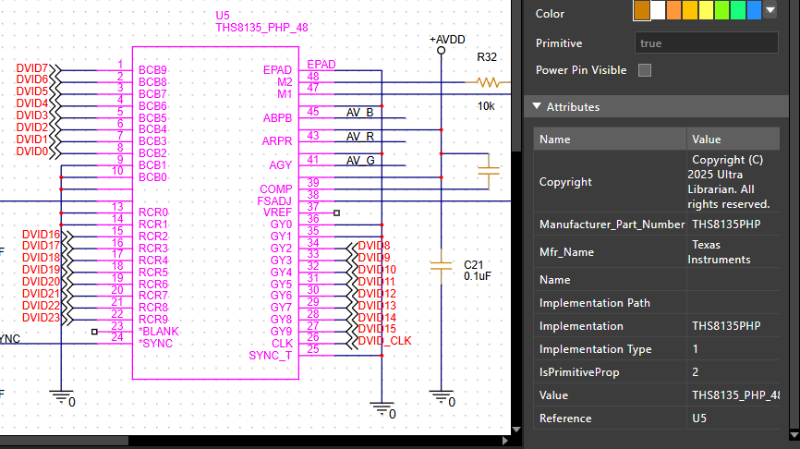Click the no-connect marker on VREF pin
The image size is (800, 449).
click(337, 213)
